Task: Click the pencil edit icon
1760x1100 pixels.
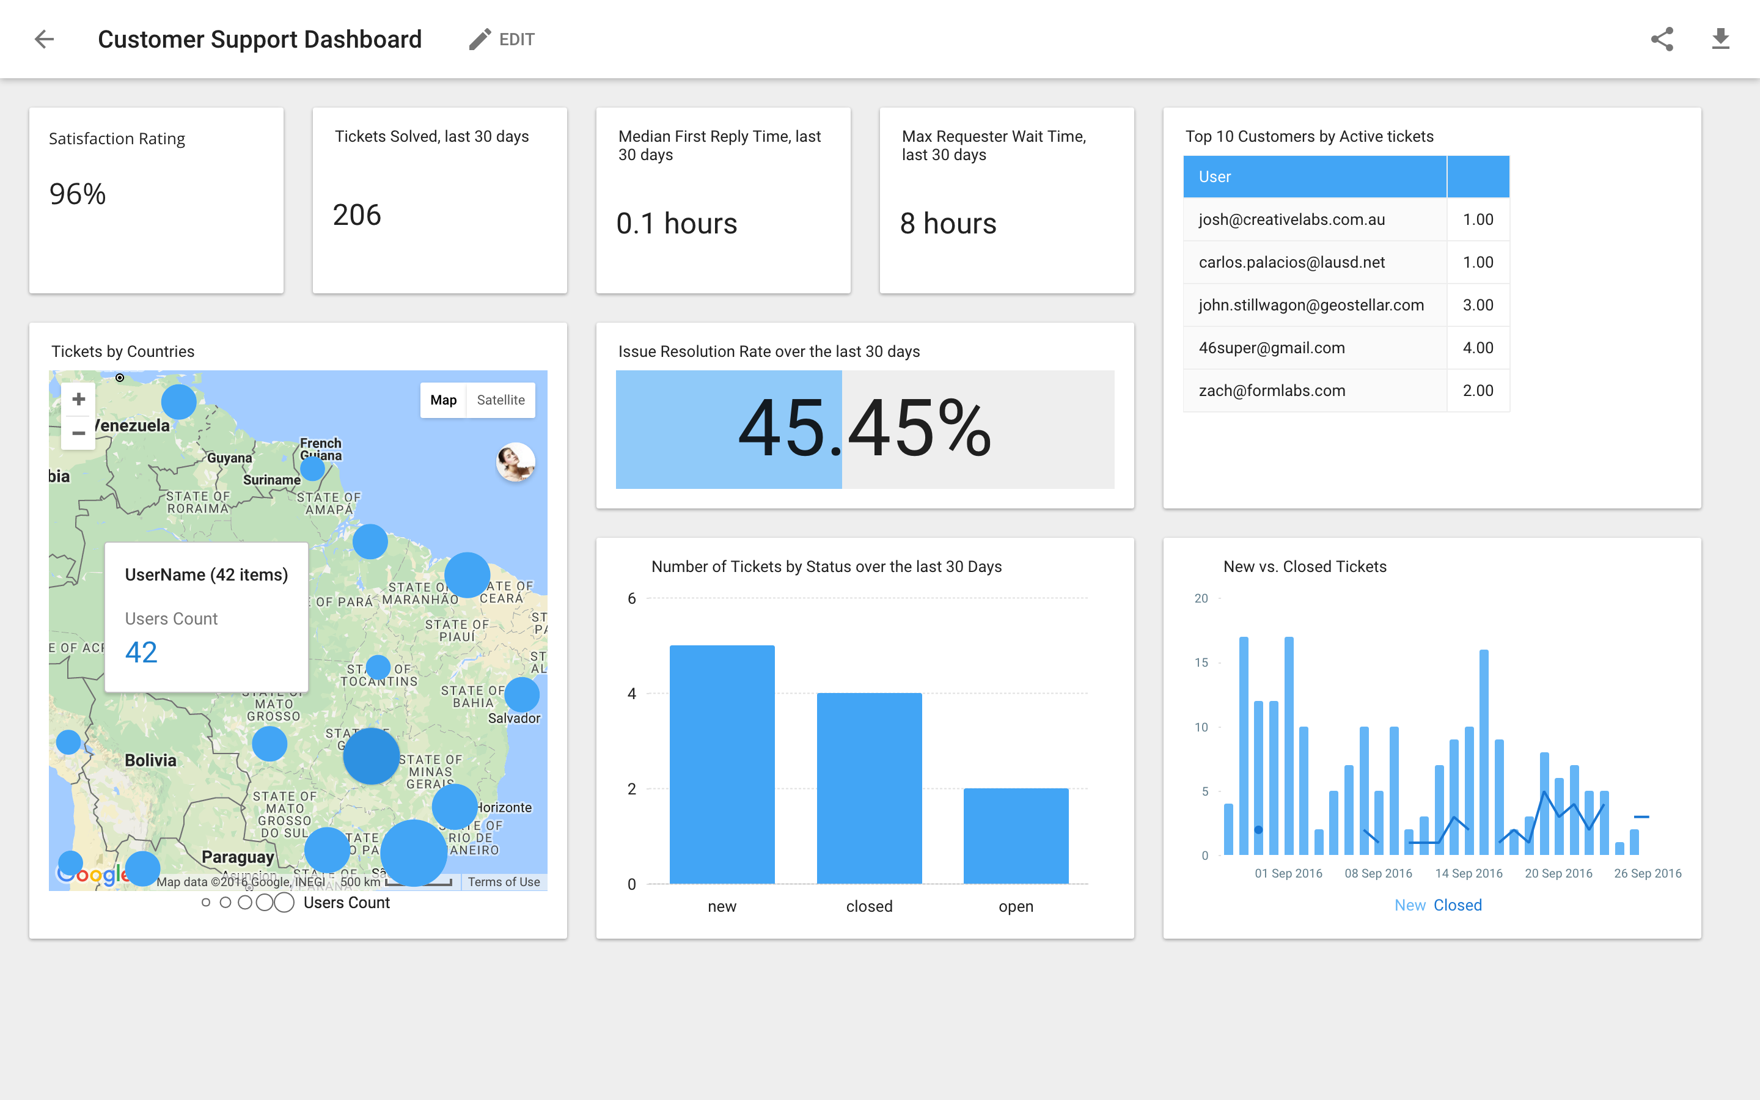Action: point(479,39)
